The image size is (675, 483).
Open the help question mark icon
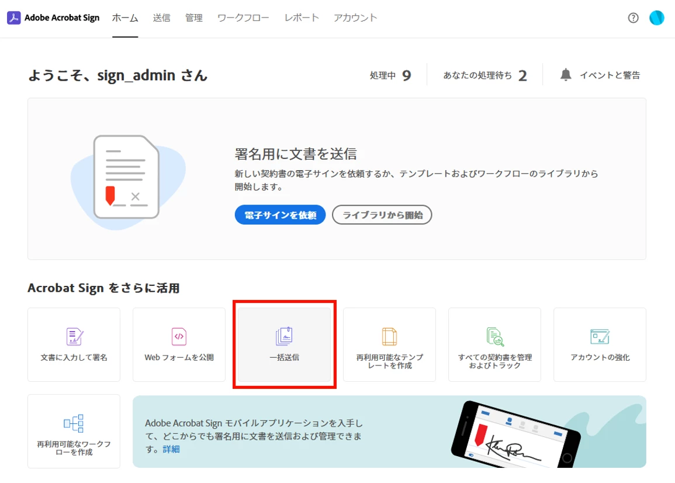pos(633,18)
